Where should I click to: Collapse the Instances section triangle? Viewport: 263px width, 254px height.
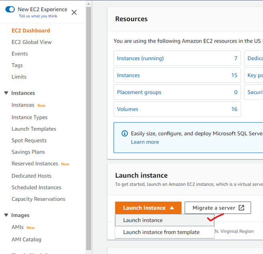coord(6,93)
